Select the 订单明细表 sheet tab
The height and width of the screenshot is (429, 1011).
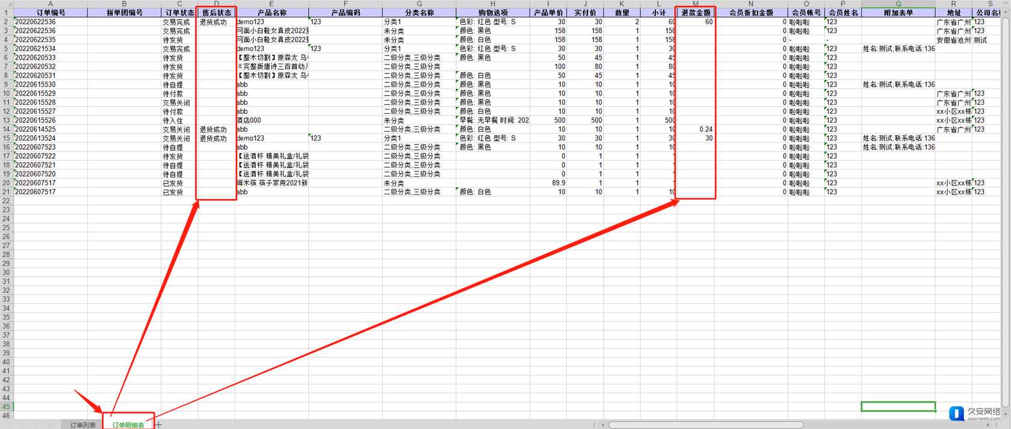(128, 425)
